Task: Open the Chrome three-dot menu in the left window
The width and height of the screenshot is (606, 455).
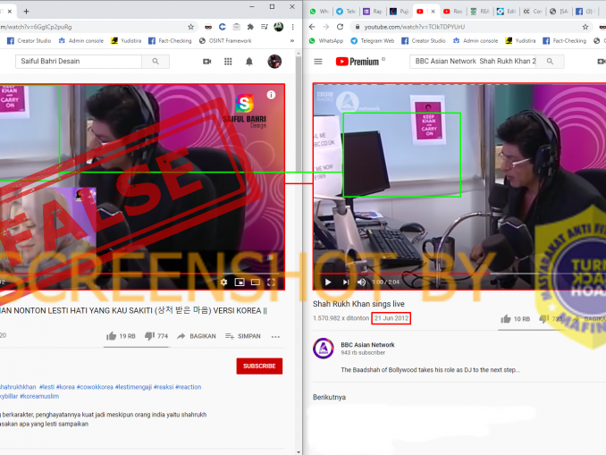Action: pos(292,27)
